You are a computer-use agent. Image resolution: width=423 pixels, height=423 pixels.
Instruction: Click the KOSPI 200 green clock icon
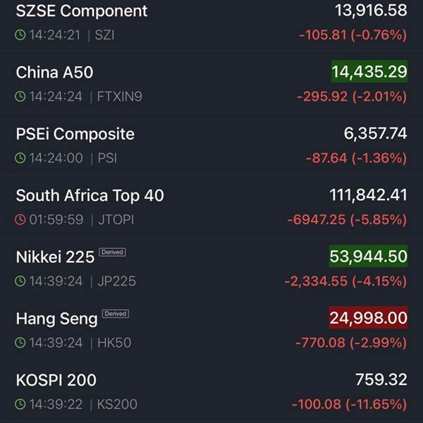tap(20, 404)
